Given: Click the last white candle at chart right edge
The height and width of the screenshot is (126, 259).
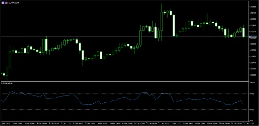Looking at the screenshot, I should 243,32.
